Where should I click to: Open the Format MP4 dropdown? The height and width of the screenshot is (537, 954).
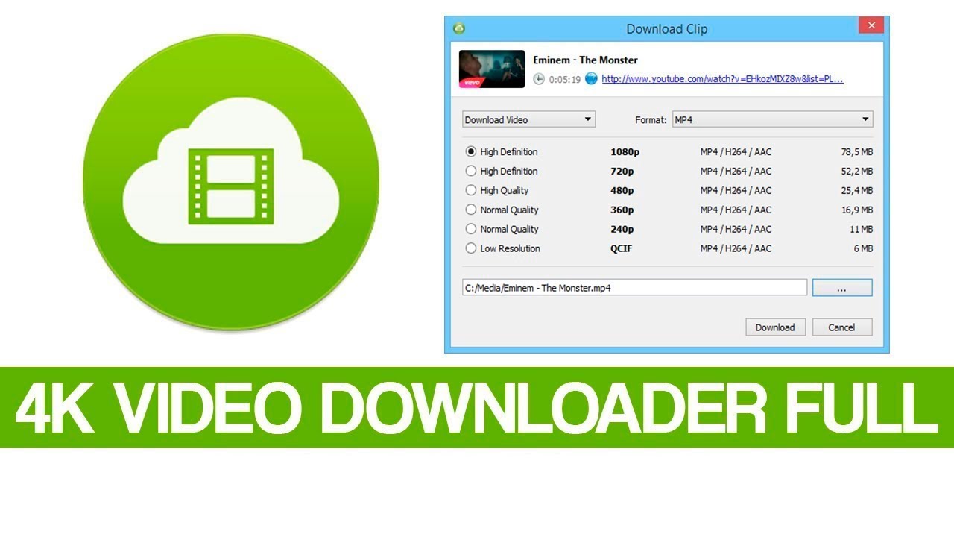[772, 119]
